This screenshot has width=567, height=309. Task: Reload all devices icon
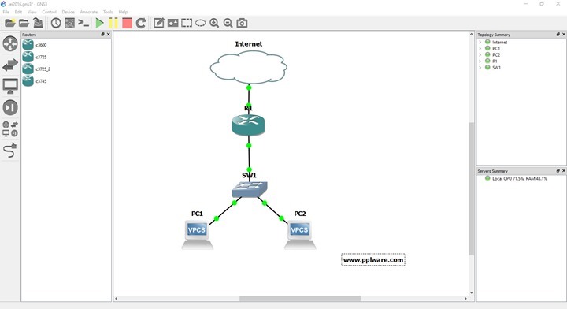[x=141, y=23]
